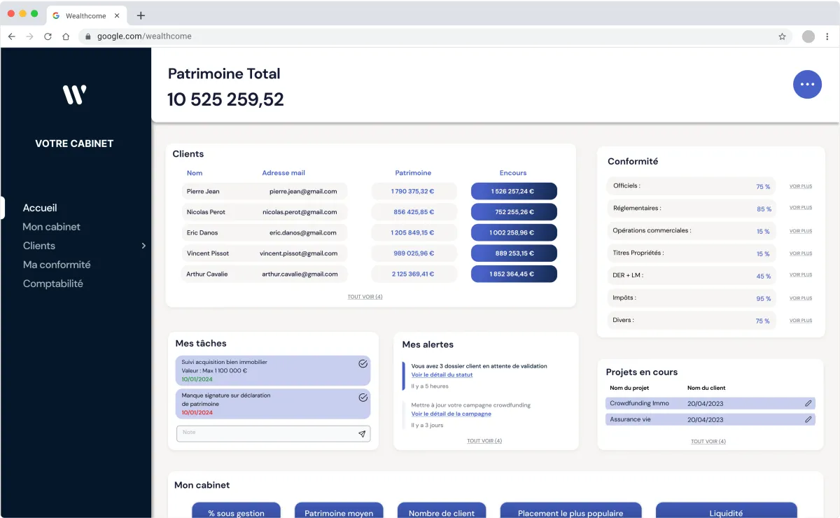
Task: Bookmark page with star icon
Action: [x=782, y=36]
